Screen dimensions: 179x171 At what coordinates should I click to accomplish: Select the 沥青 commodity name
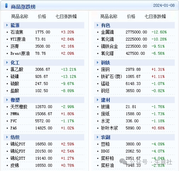pyautogui.click(x=15, y=46)
